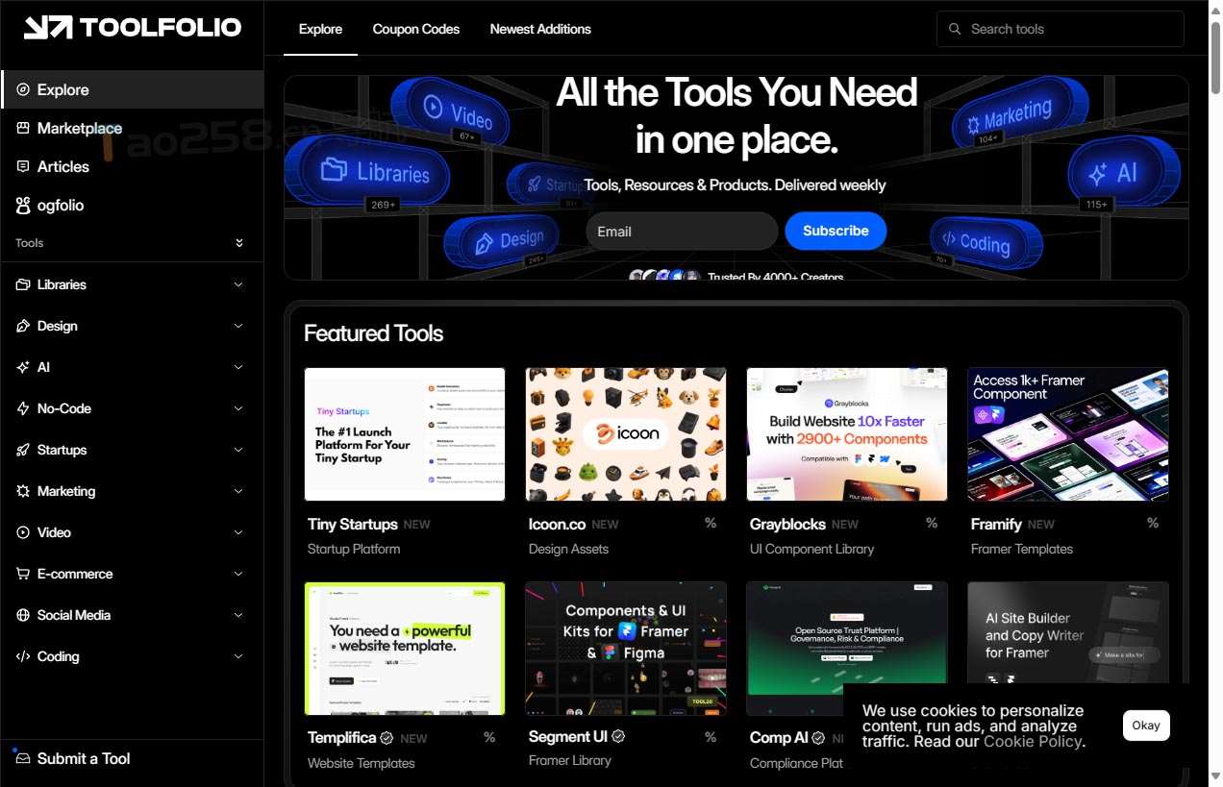This screenshot has height=787, width=1223.
Task: Click the Email input field
Action: point(682,232)
